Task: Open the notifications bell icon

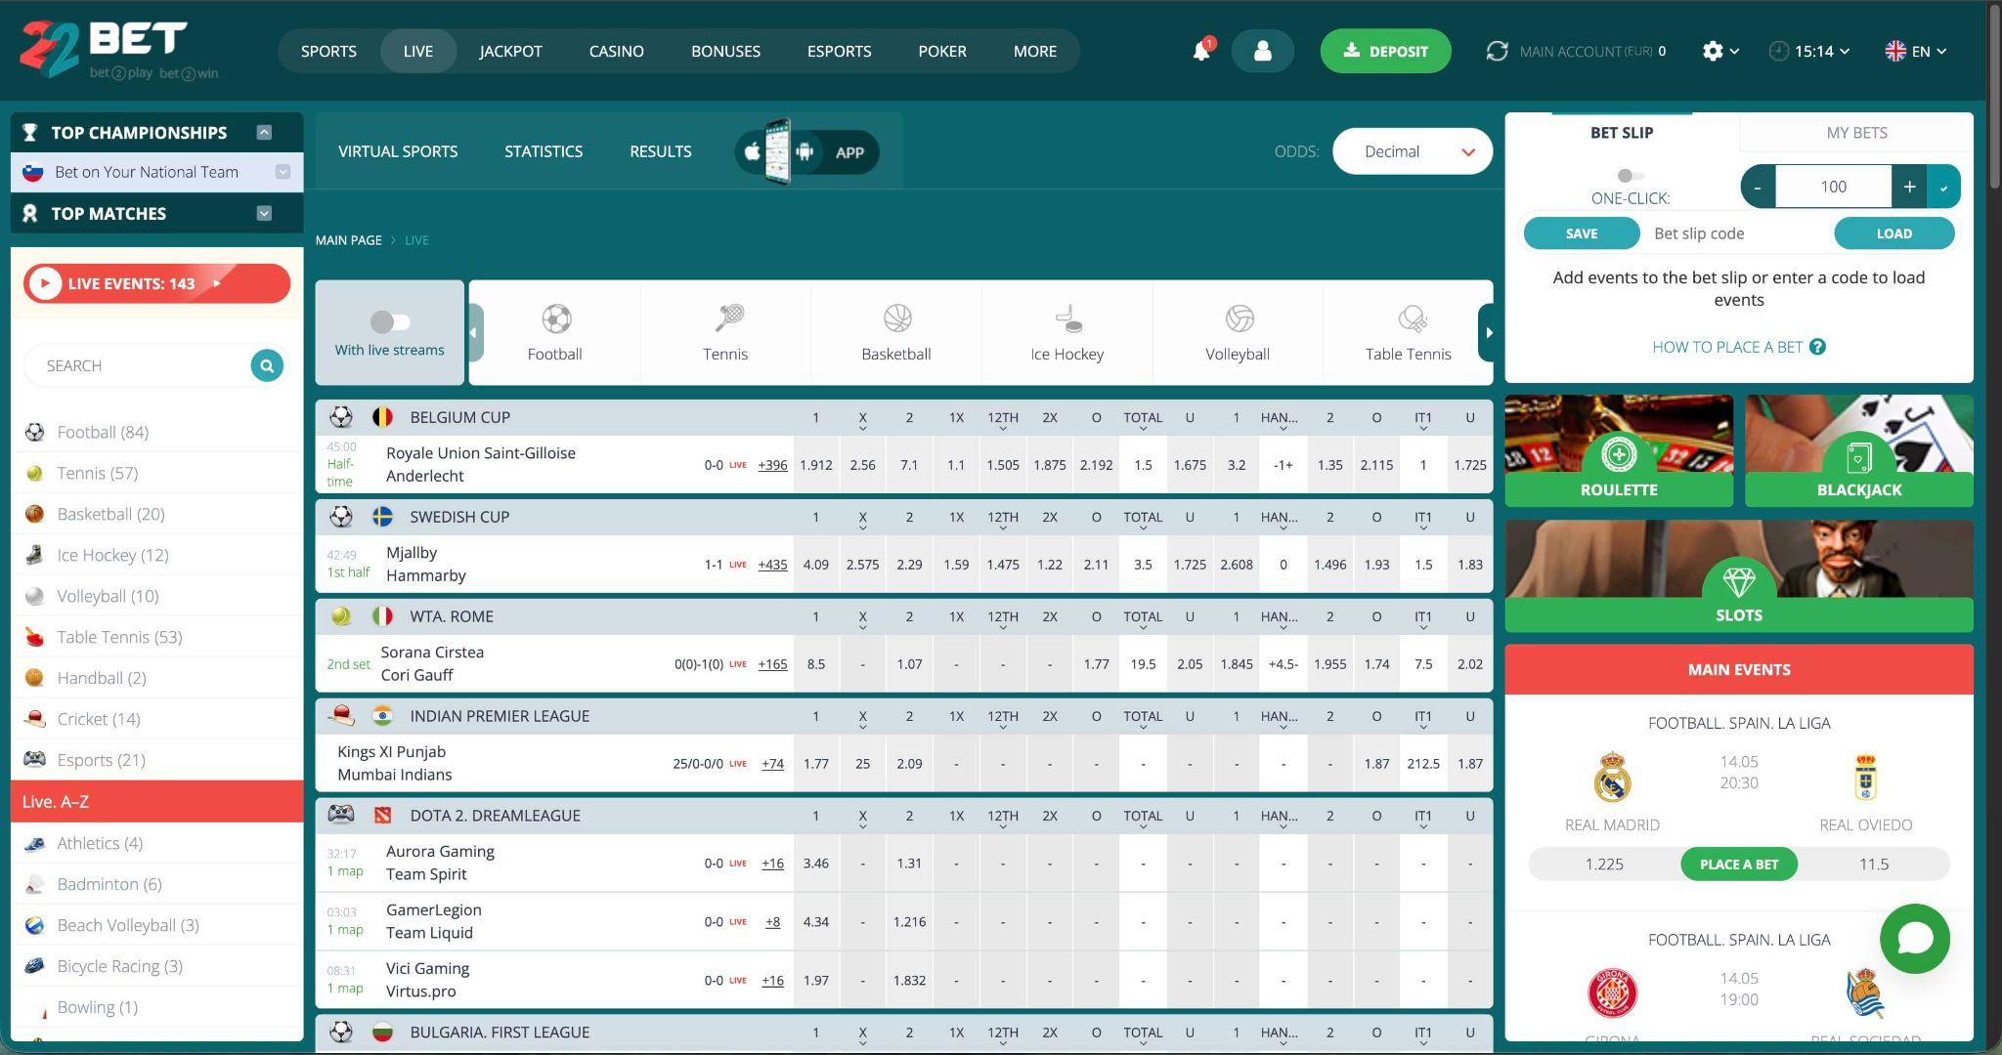Action: (x=1201, y=51)
